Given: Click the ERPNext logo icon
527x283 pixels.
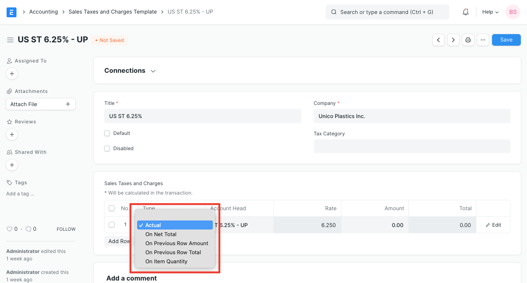Looking at the screenshot, I should coord(11,12).
